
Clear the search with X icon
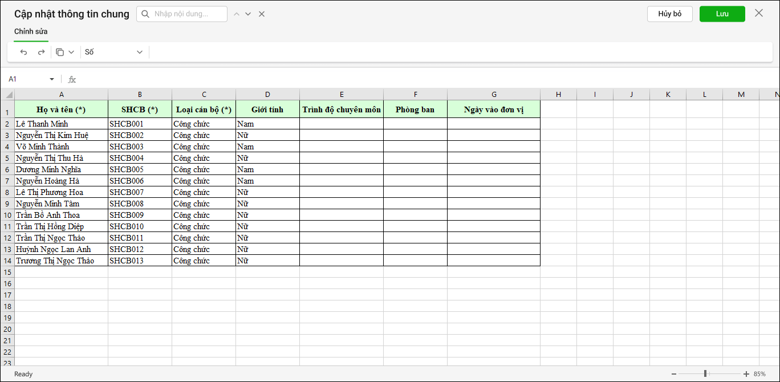pos(262,14)
